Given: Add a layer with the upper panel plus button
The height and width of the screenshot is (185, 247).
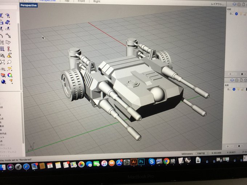Looking at the screenshot, I should point(230,74).
